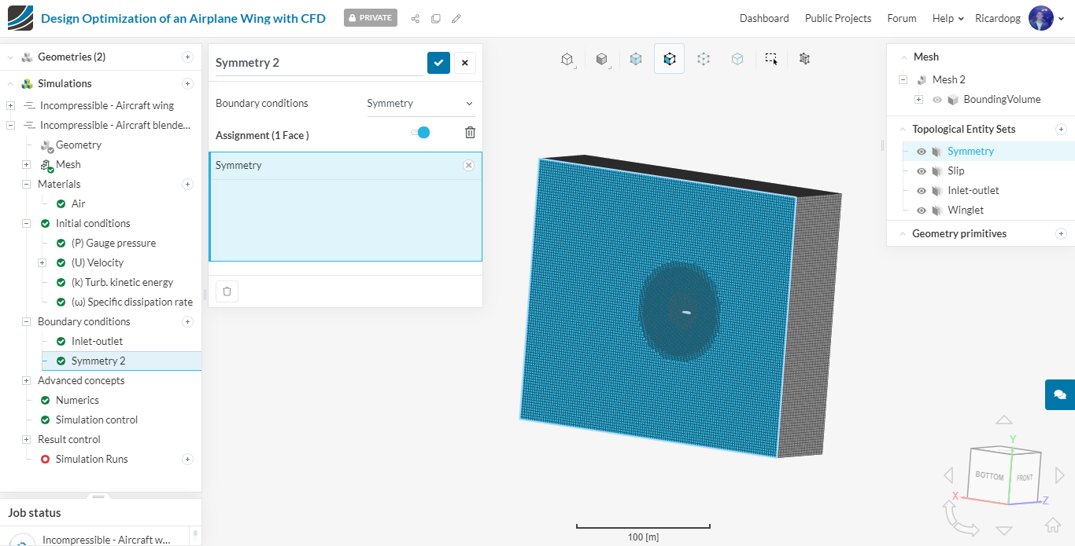Select the Numerics tree item
1075x546 pixels.
(77, 400)
